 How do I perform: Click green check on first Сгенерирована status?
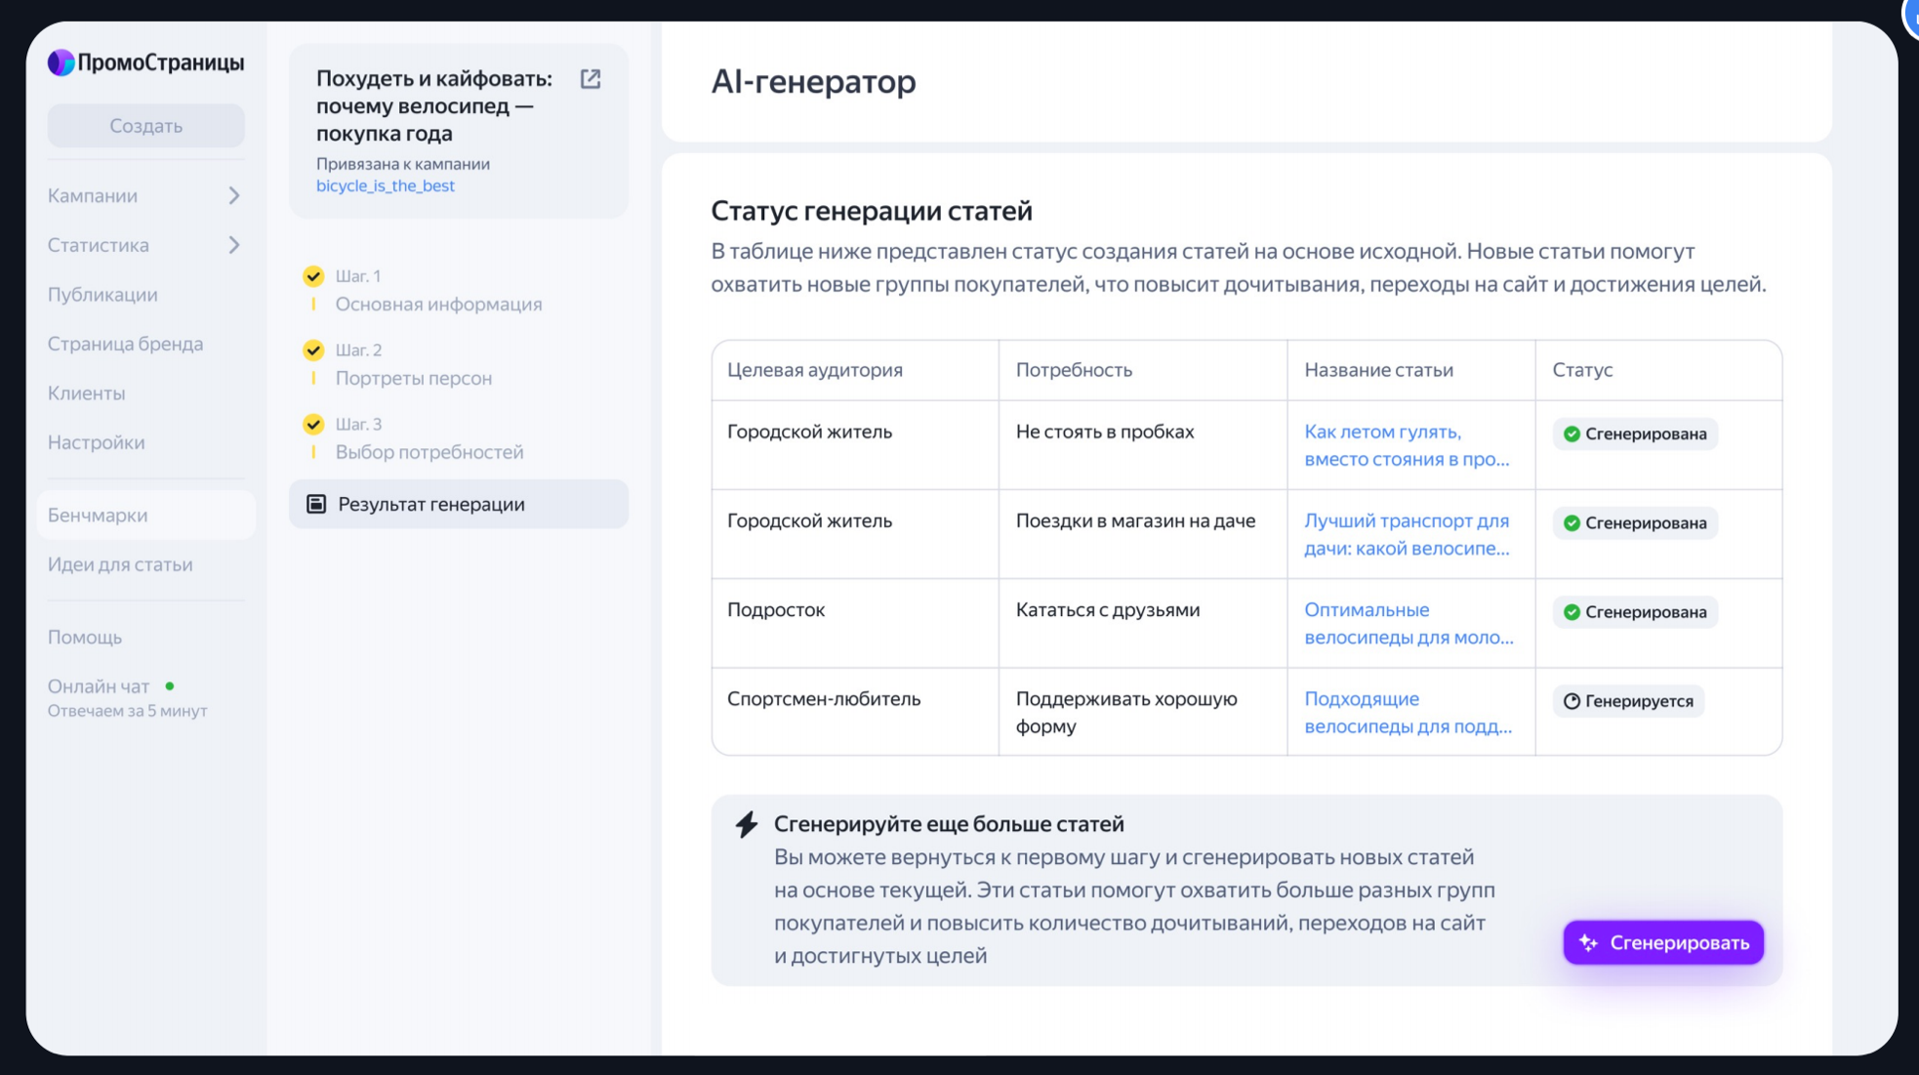pyautogui.click(x=1572, y=434)
